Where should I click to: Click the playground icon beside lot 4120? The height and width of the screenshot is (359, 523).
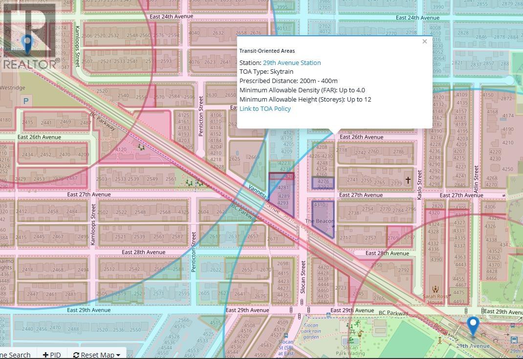click(x=141, y=147)
